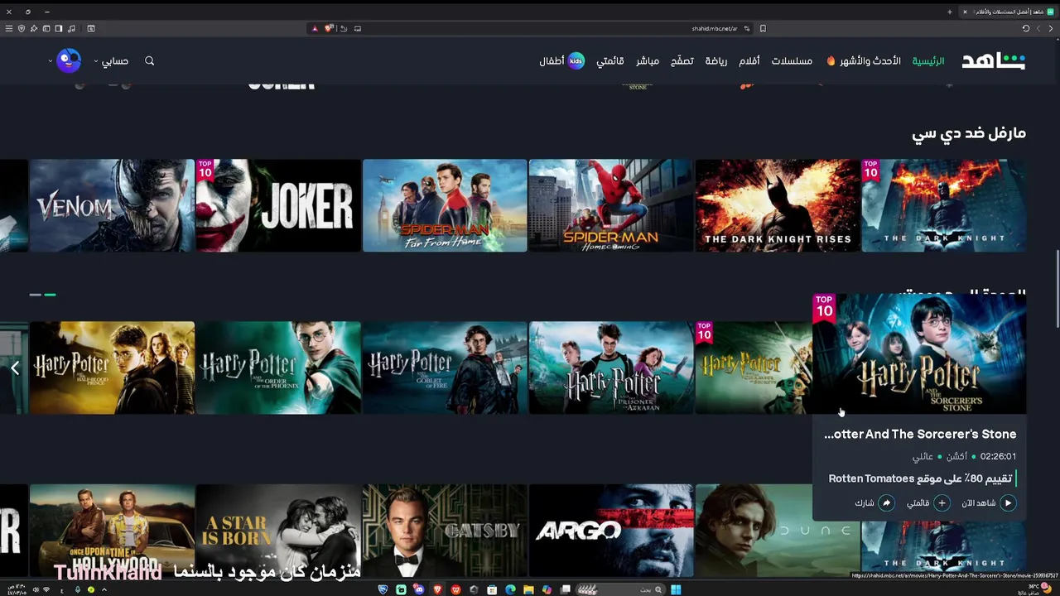1060x596 pixels.
Task: Open Windows Start button
Action: click(676, 589)
